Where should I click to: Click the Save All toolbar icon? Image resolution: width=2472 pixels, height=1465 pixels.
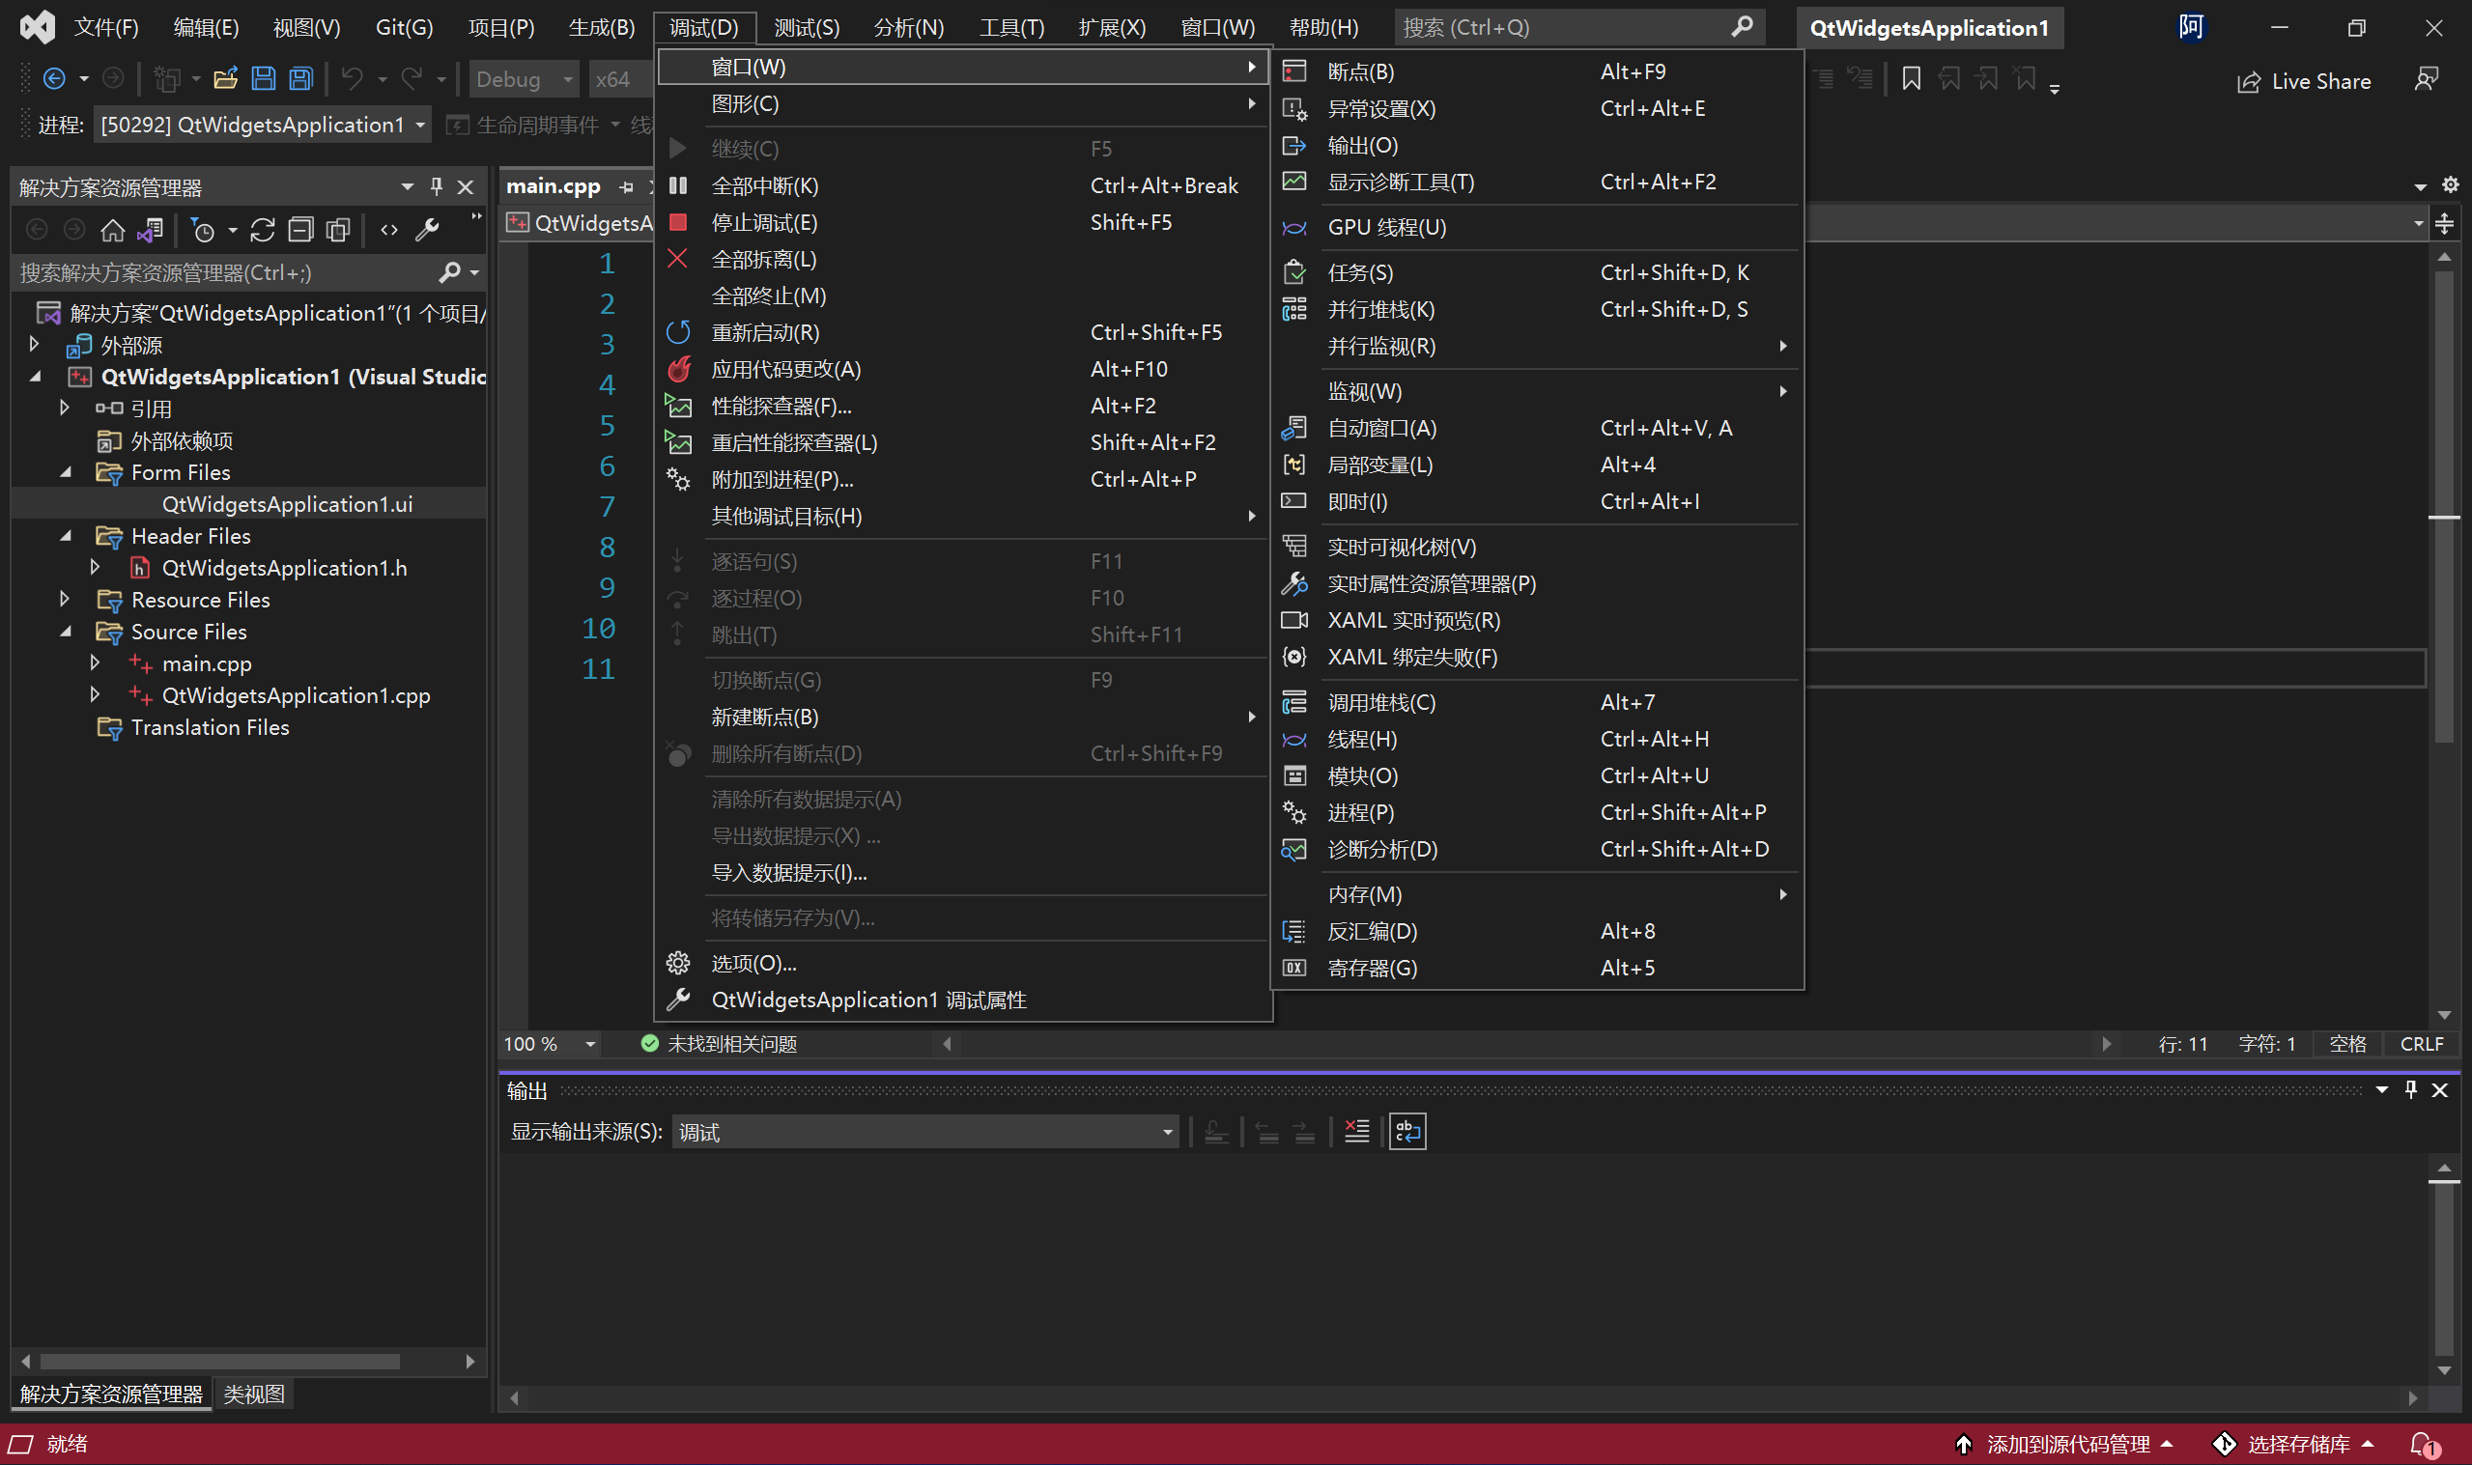[300, 79]
